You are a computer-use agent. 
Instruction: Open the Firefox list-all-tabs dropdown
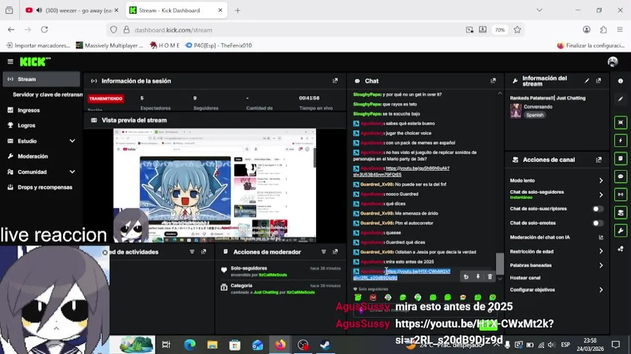click(539, 10)
